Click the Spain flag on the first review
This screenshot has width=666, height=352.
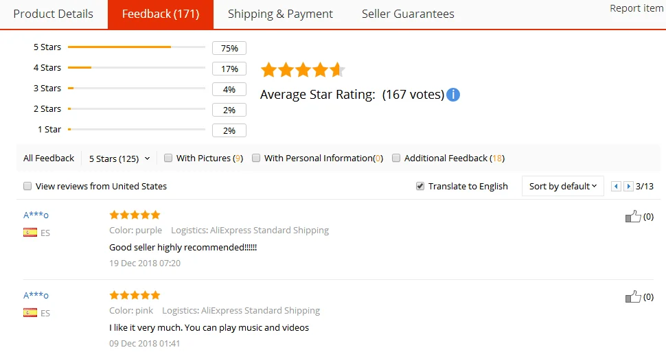pos(30,233)
